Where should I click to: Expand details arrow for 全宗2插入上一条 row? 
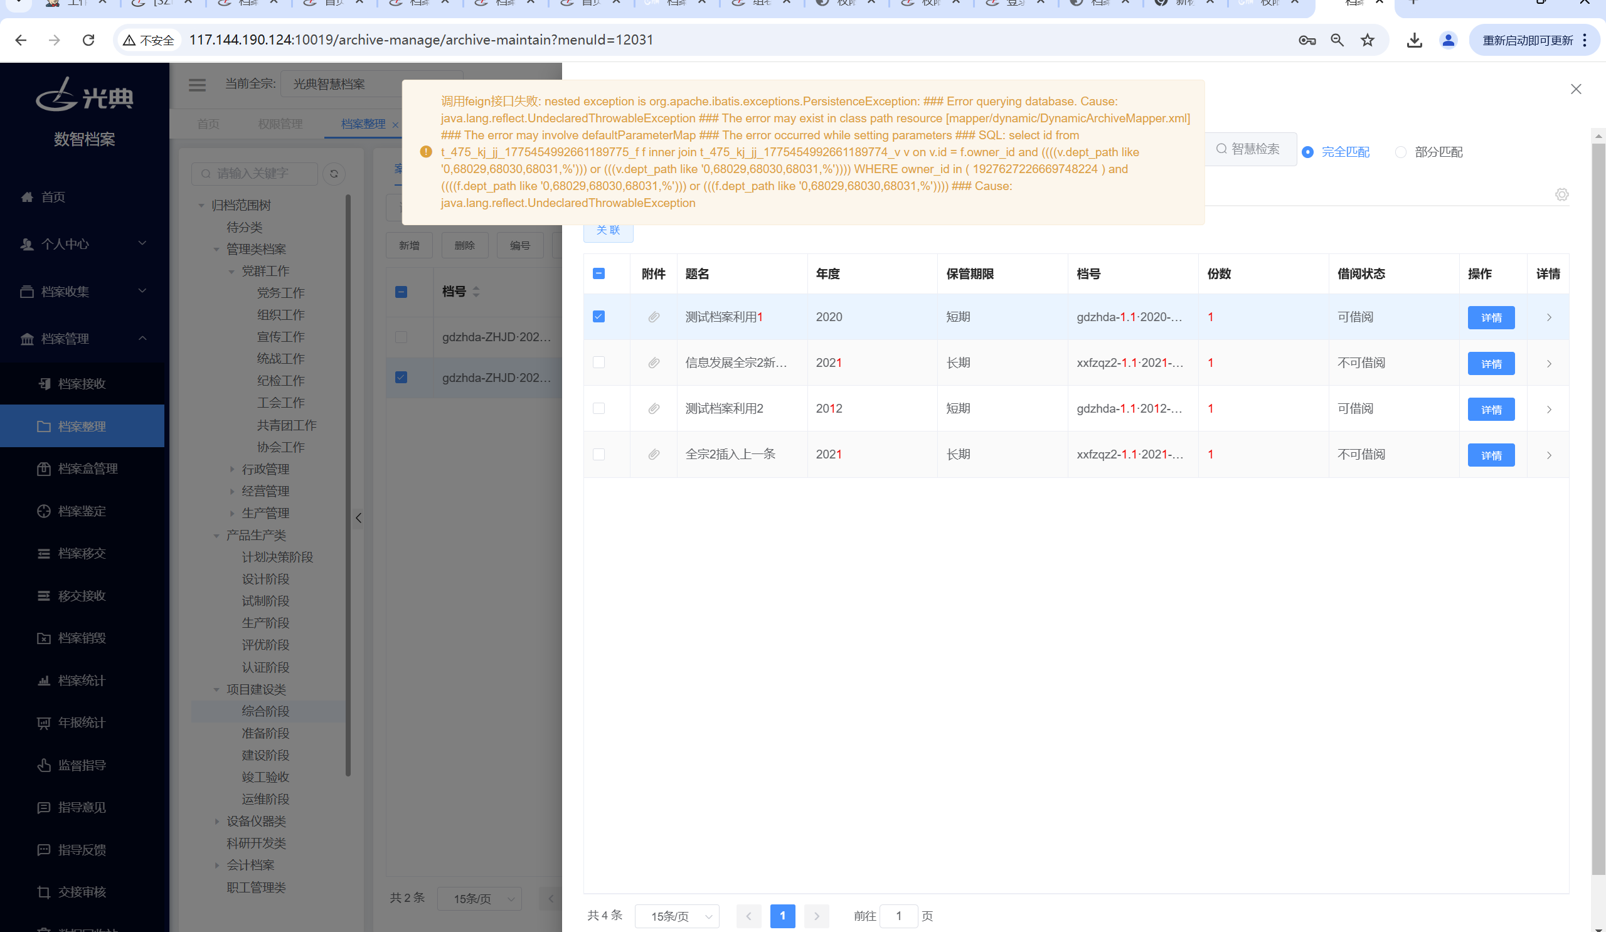click(x=1549, y=455)
